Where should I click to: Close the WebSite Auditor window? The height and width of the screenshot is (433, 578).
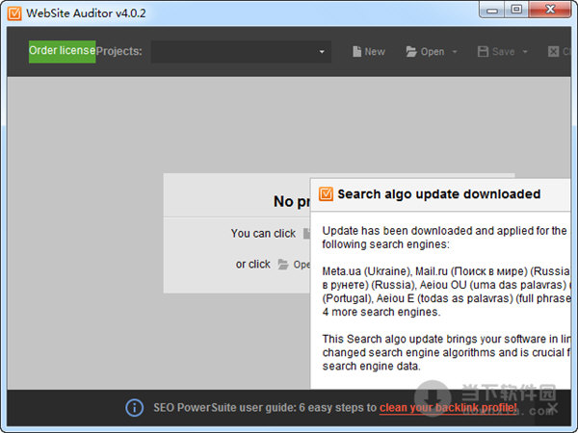[550, 10]
